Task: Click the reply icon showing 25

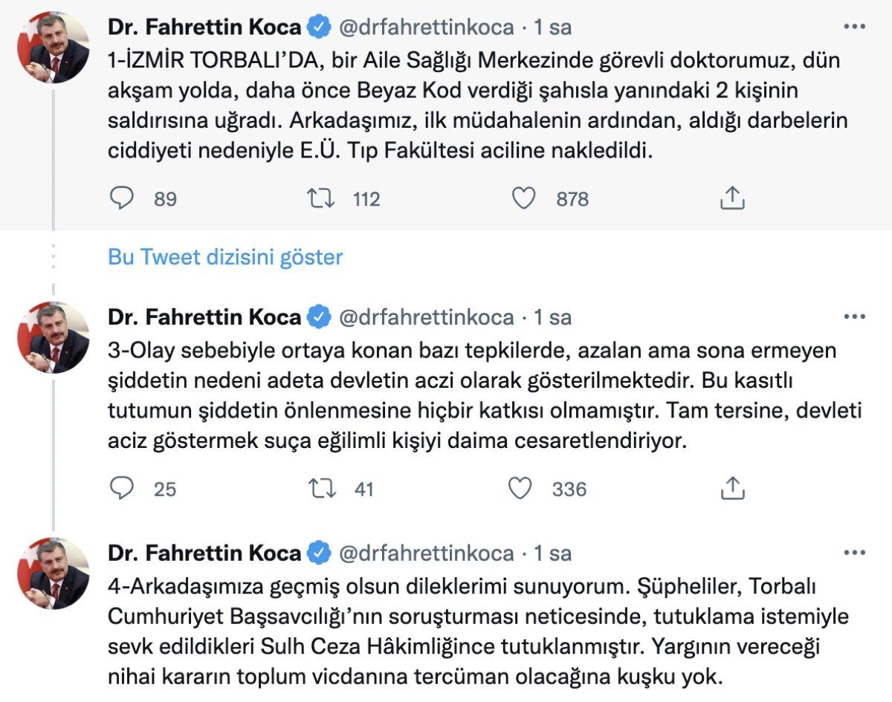Action: (x=121, y=488)
